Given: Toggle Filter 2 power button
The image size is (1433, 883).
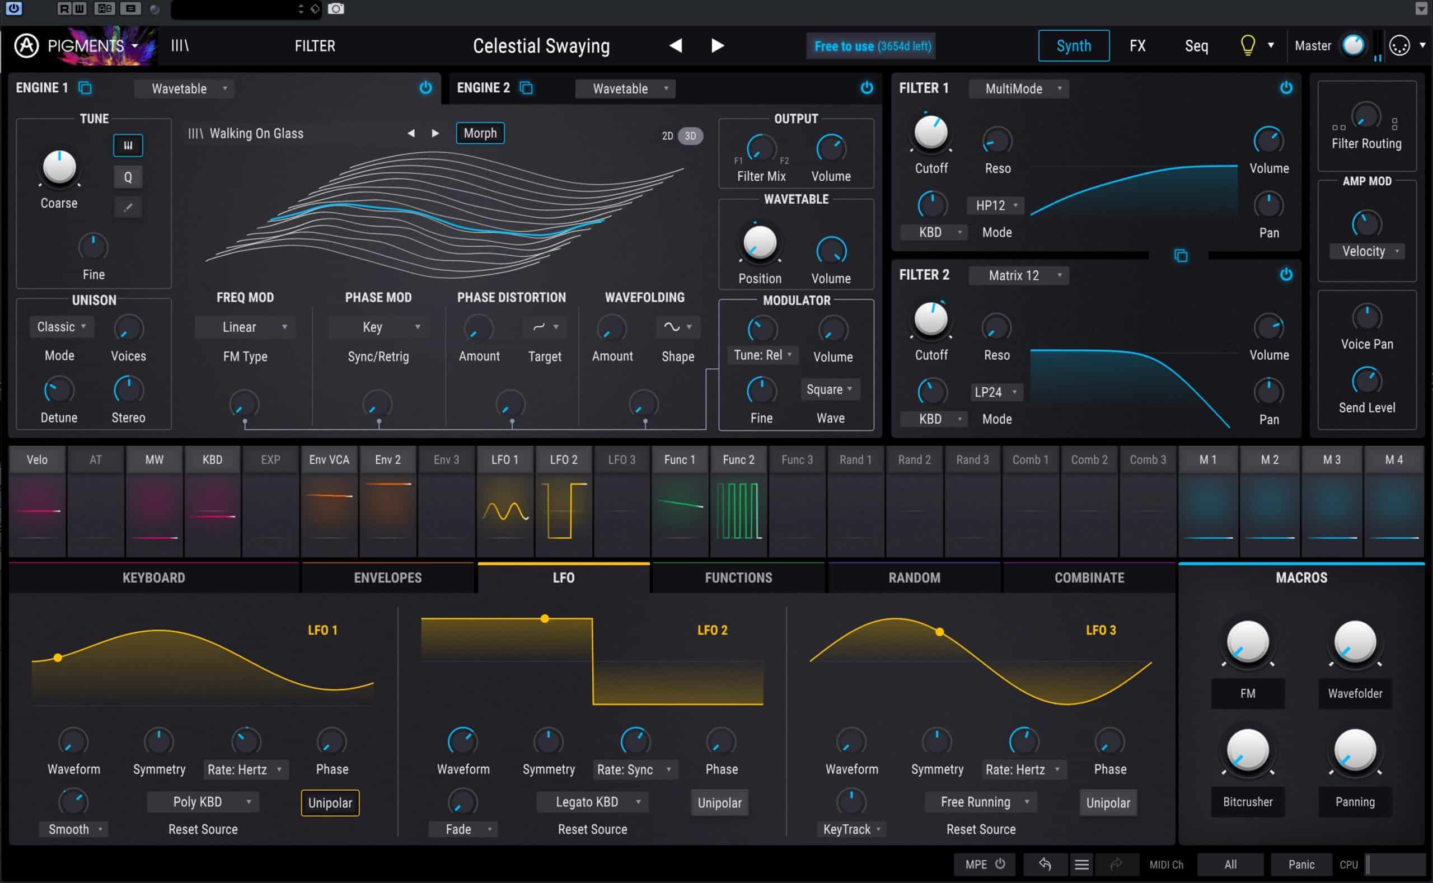Looking at the screenshot, I should pyautogui.click(x=1286, y=275).
